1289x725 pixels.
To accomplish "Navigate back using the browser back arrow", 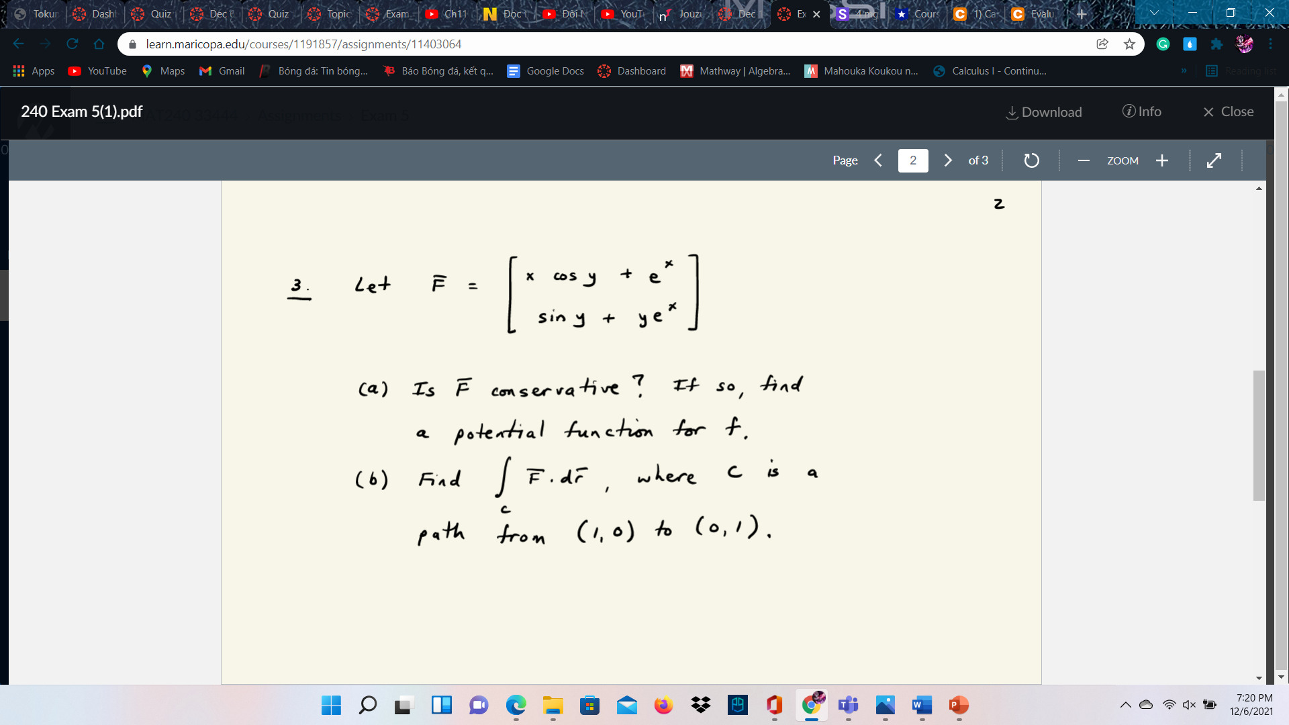I will [x=18, y=44].
